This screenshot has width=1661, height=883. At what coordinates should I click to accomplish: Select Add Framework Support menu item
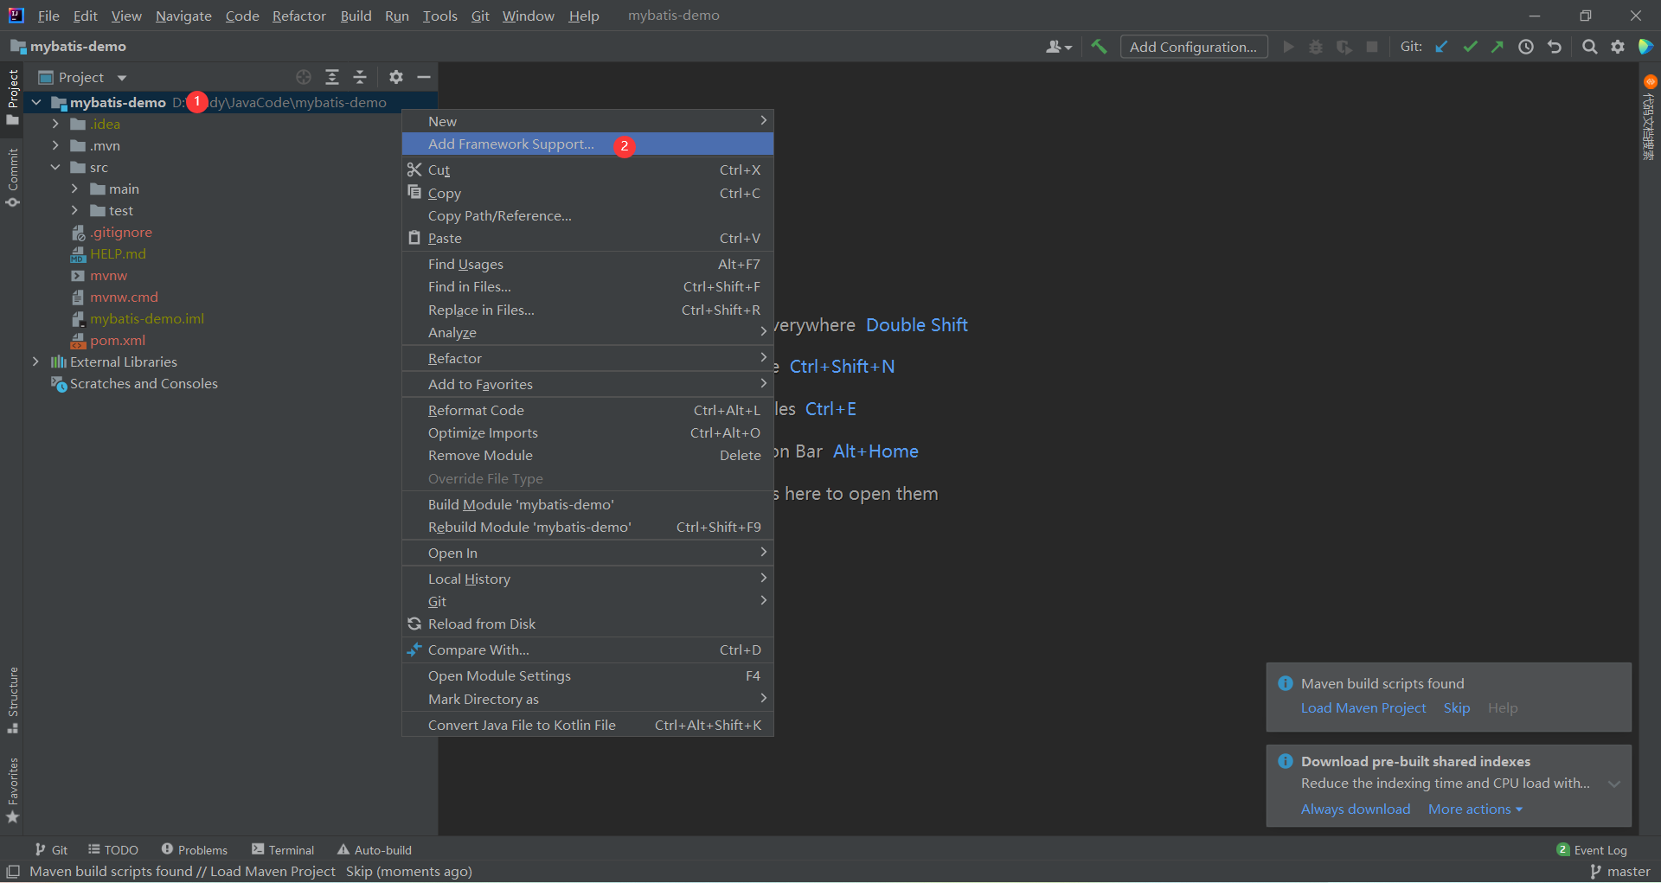point(587,144)
